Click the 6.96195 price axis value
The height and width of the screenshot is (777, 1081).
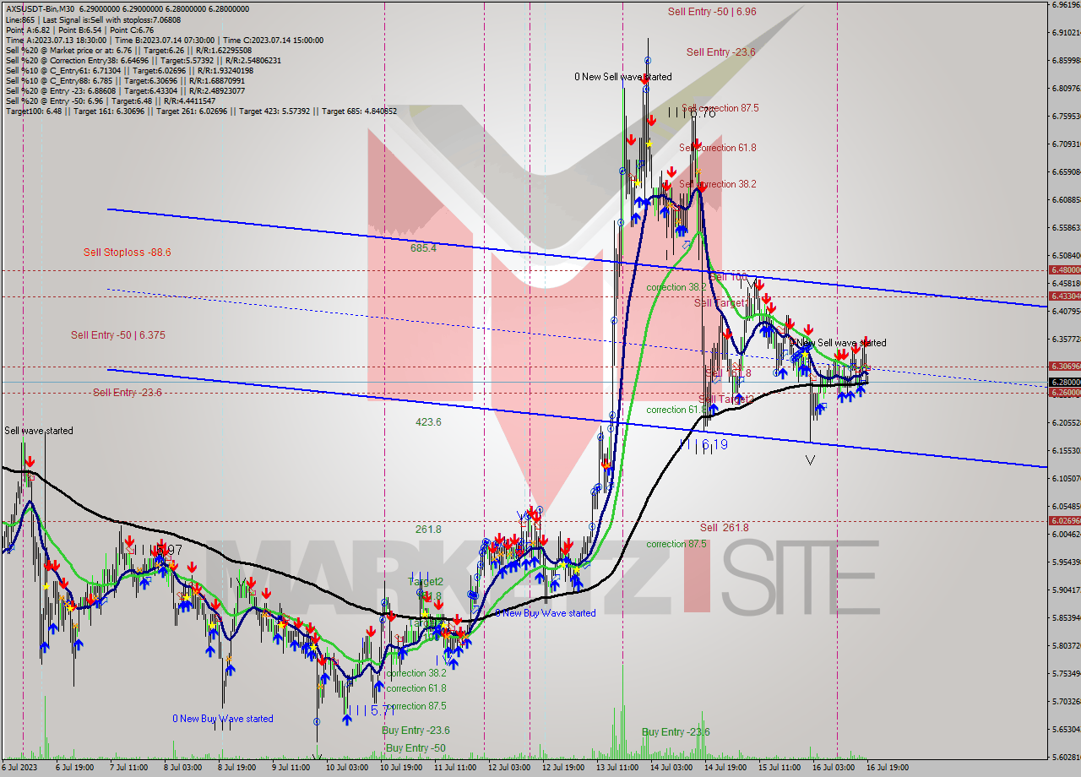(x=1066, y=4)
